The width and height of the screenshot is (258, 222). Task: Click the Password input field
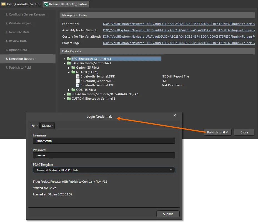pos(104,156)
